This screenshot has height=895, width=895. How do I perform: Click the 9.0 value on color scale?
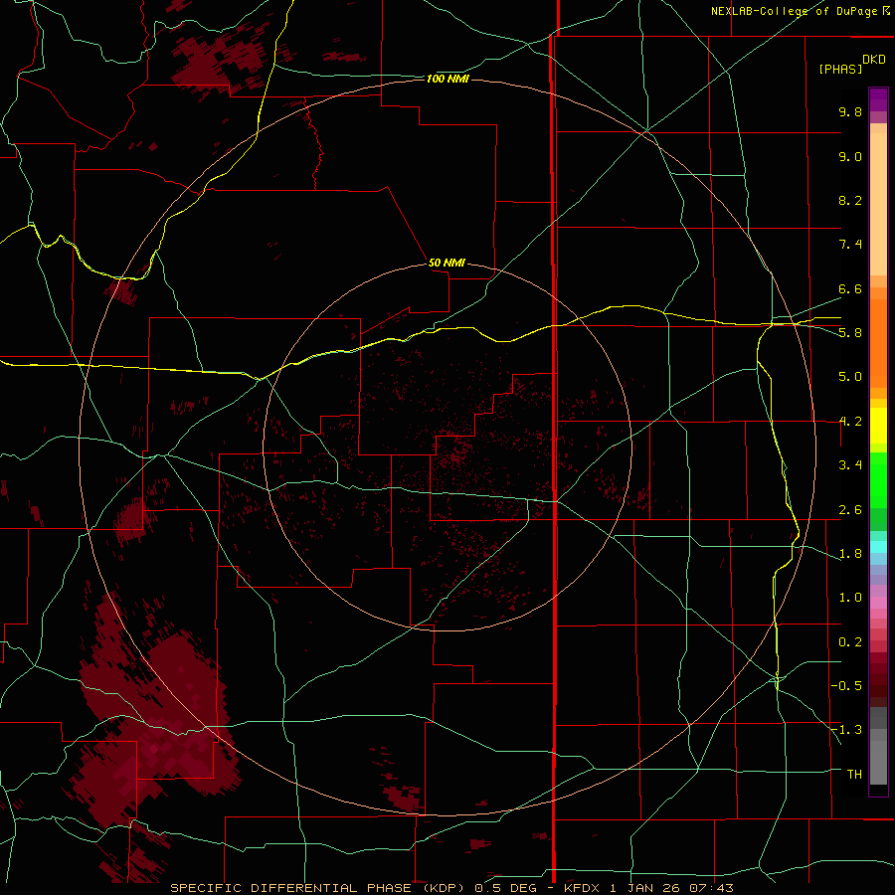click(x=850, y=156)
